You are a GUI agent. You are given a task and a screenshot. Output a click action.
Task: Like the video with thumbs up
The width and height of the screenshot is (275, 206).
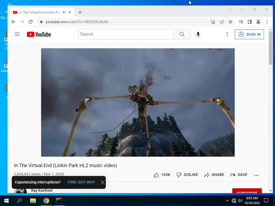click(x=156, y=175)
